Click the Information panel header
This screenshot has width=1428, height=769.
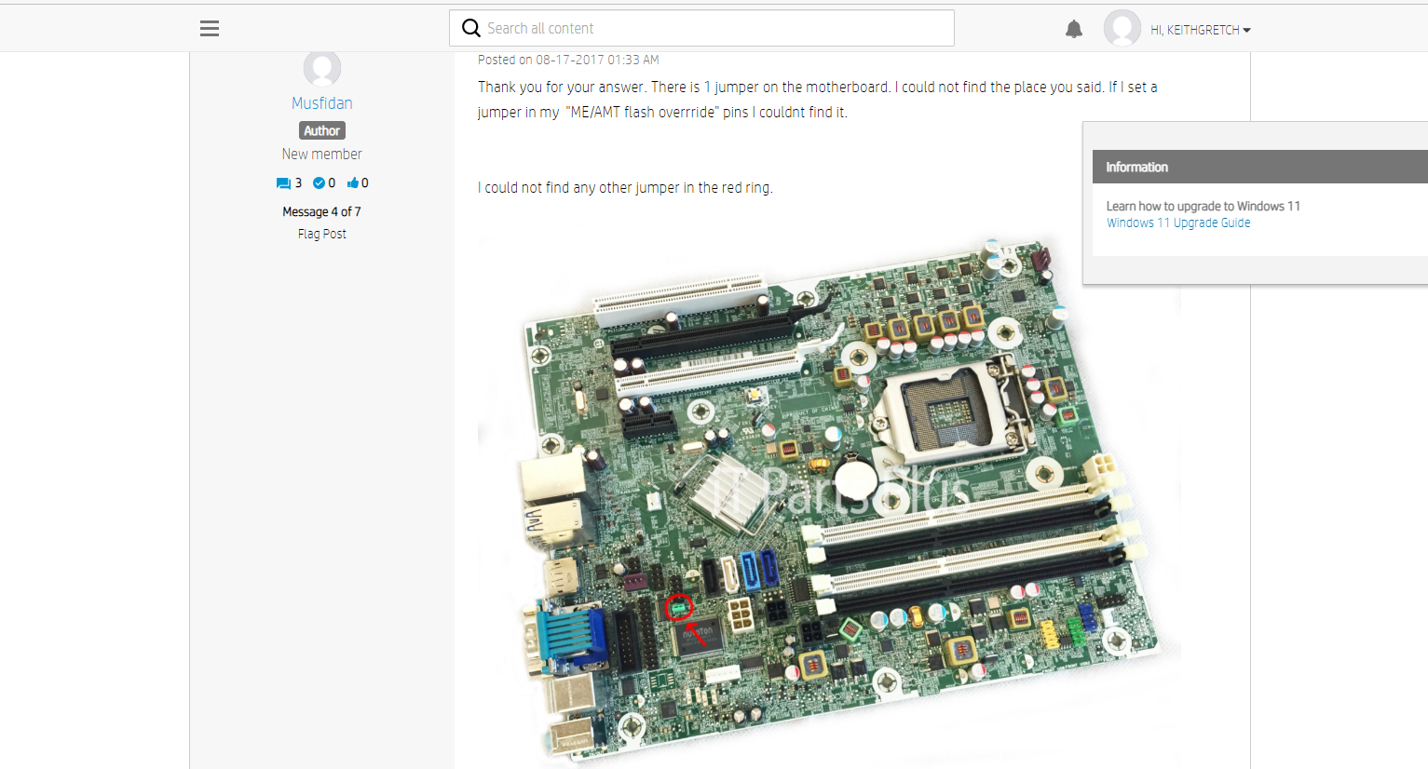(x=1137, y=167)
